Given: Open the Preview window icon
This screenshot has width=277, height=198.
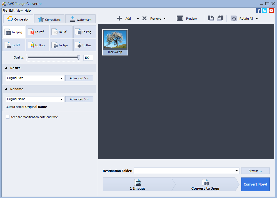Looking at the screenshot, I should click(180, 18).
